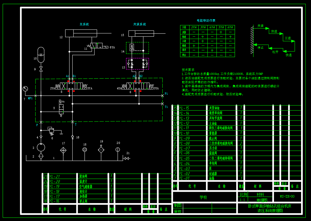The height and width of the screenshot is (221, 311).
Task: Click the 工进 label in the cycle diagram
Action: point(288,38)
